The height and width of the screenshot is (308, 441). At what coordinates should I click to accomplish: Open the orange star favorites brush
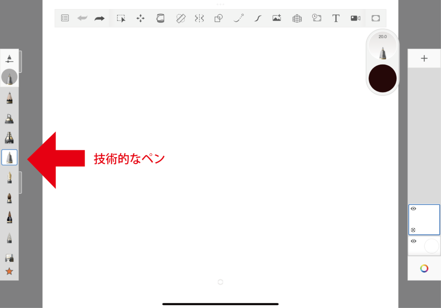[9, 271]
